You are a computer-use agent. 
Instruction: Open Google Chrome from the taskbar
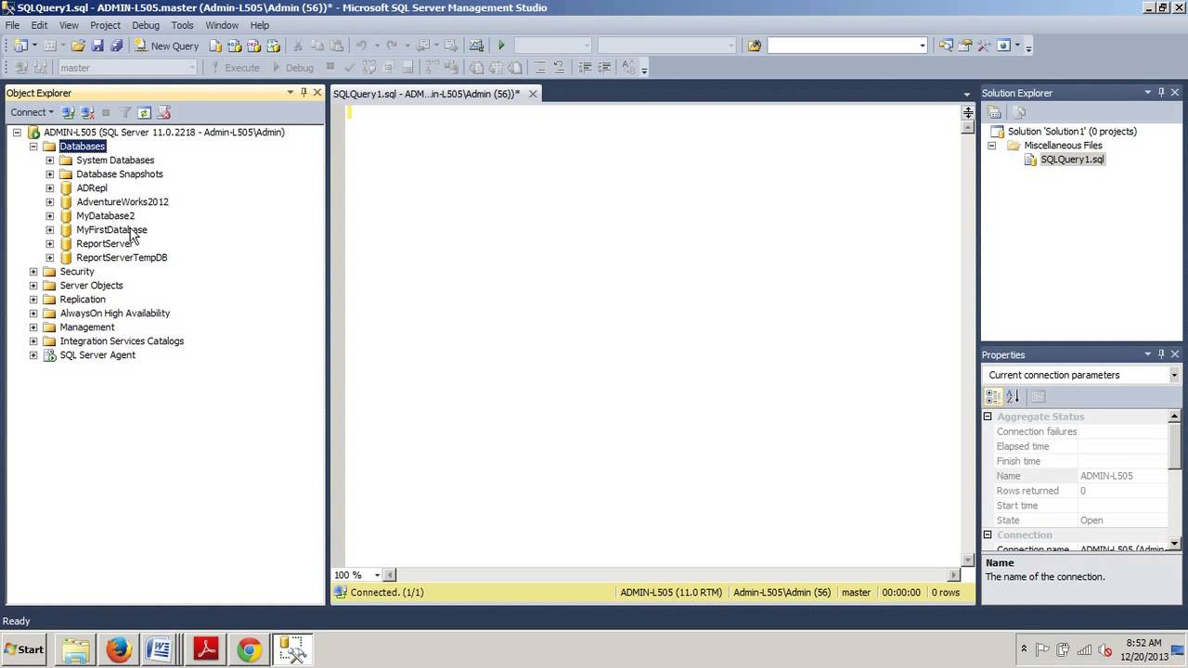[249, 650]
